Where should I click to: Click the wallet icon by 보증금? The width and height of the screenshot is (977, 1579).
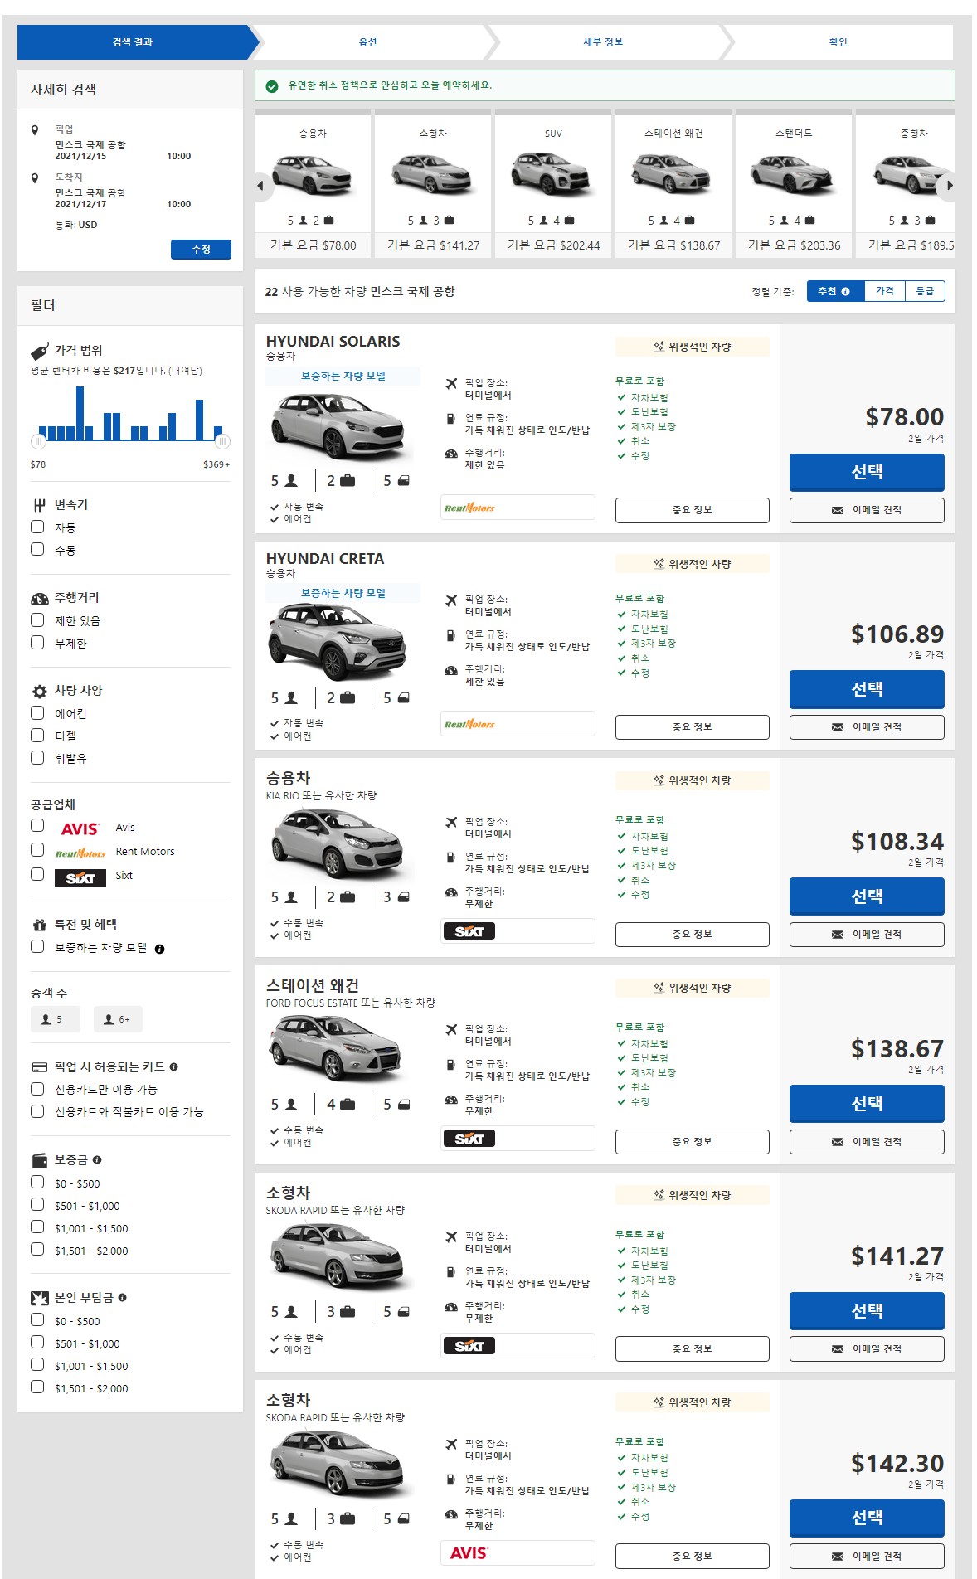click(39, 1160)
